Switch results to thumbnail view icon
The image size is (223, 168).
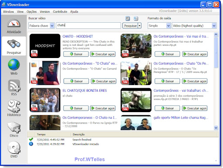136,18
